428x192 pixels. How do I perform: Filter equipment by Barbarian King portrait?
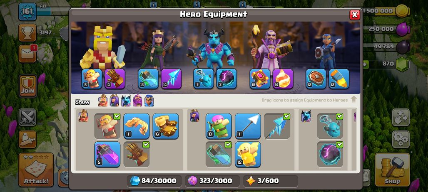(x=103, y=101)
